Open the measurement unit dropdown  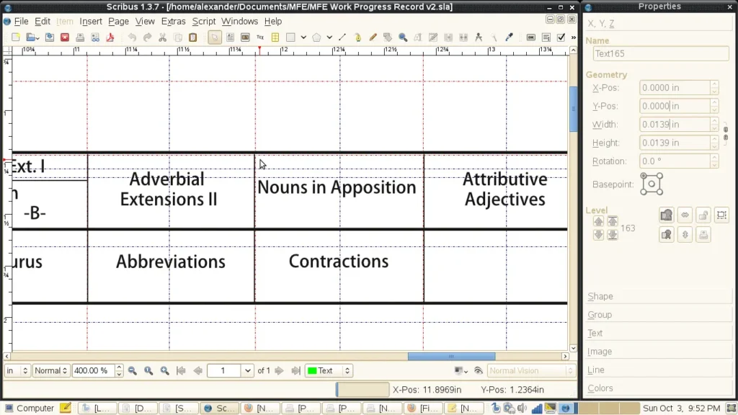click(x=17, y=371)
